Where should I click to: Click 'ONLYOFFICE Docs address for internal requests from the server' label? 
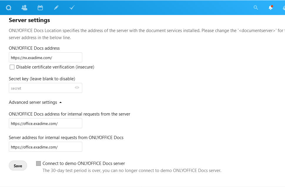point(69,114)
